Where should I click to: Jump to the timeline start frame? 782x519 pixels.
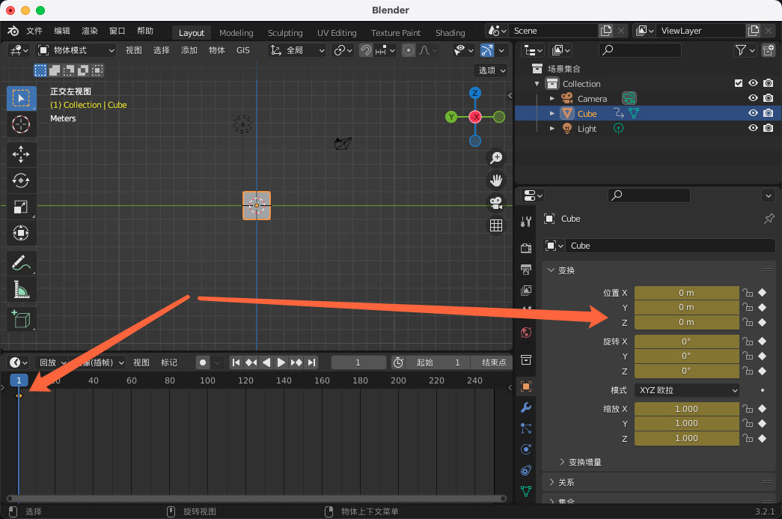point(236,362)
